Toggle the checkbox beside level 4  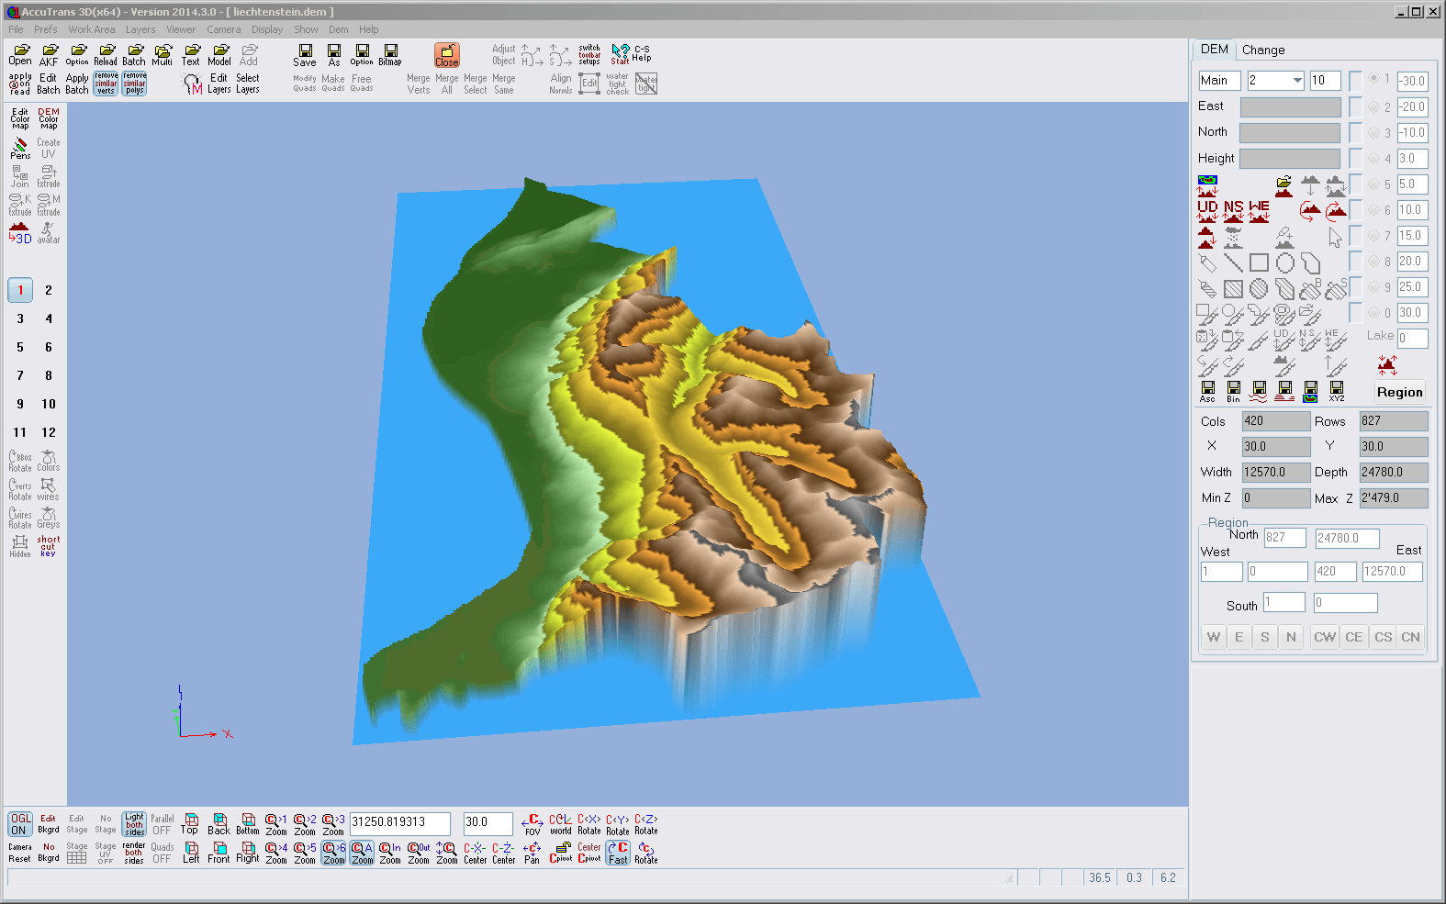[x=1355, y=158]
